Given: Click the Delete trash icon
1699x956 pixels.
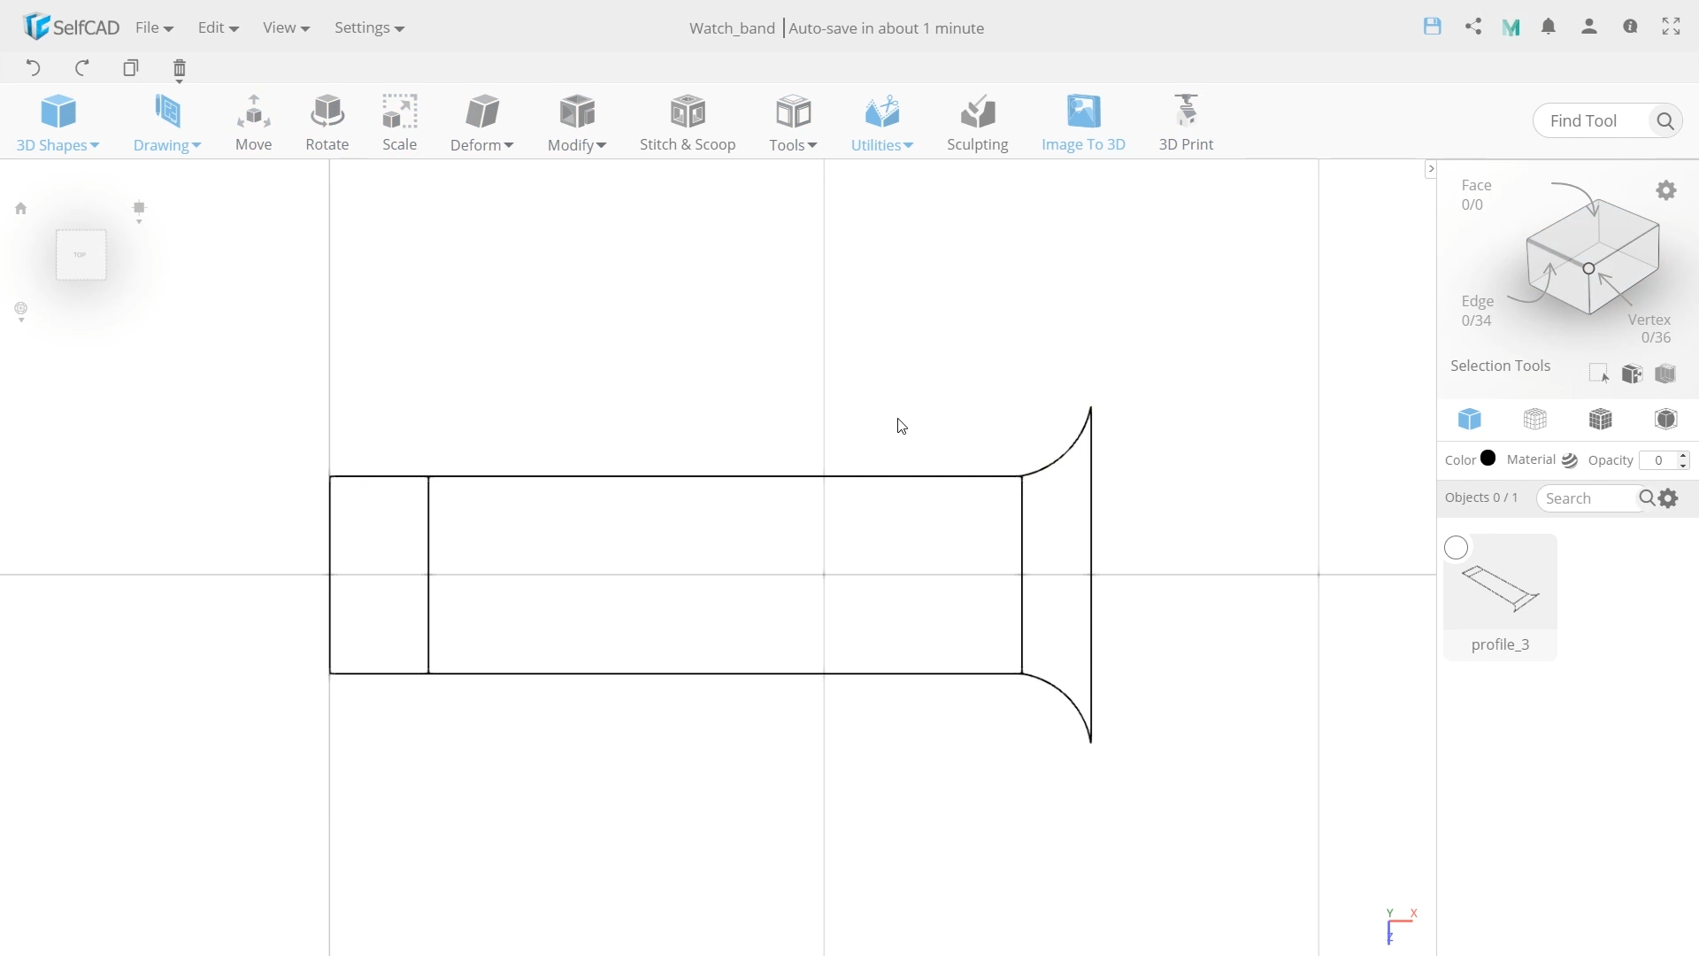Looking at the screenshot, I should 180,69.
